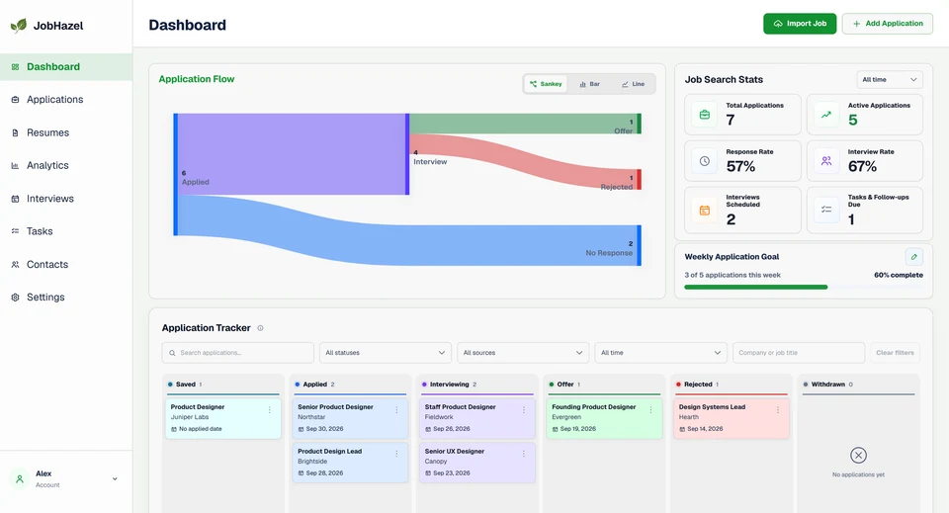Viewport: 949px width, 513px height.
Task: Open the Senior Product Designer Northstar card
Action: pos(350,418)
